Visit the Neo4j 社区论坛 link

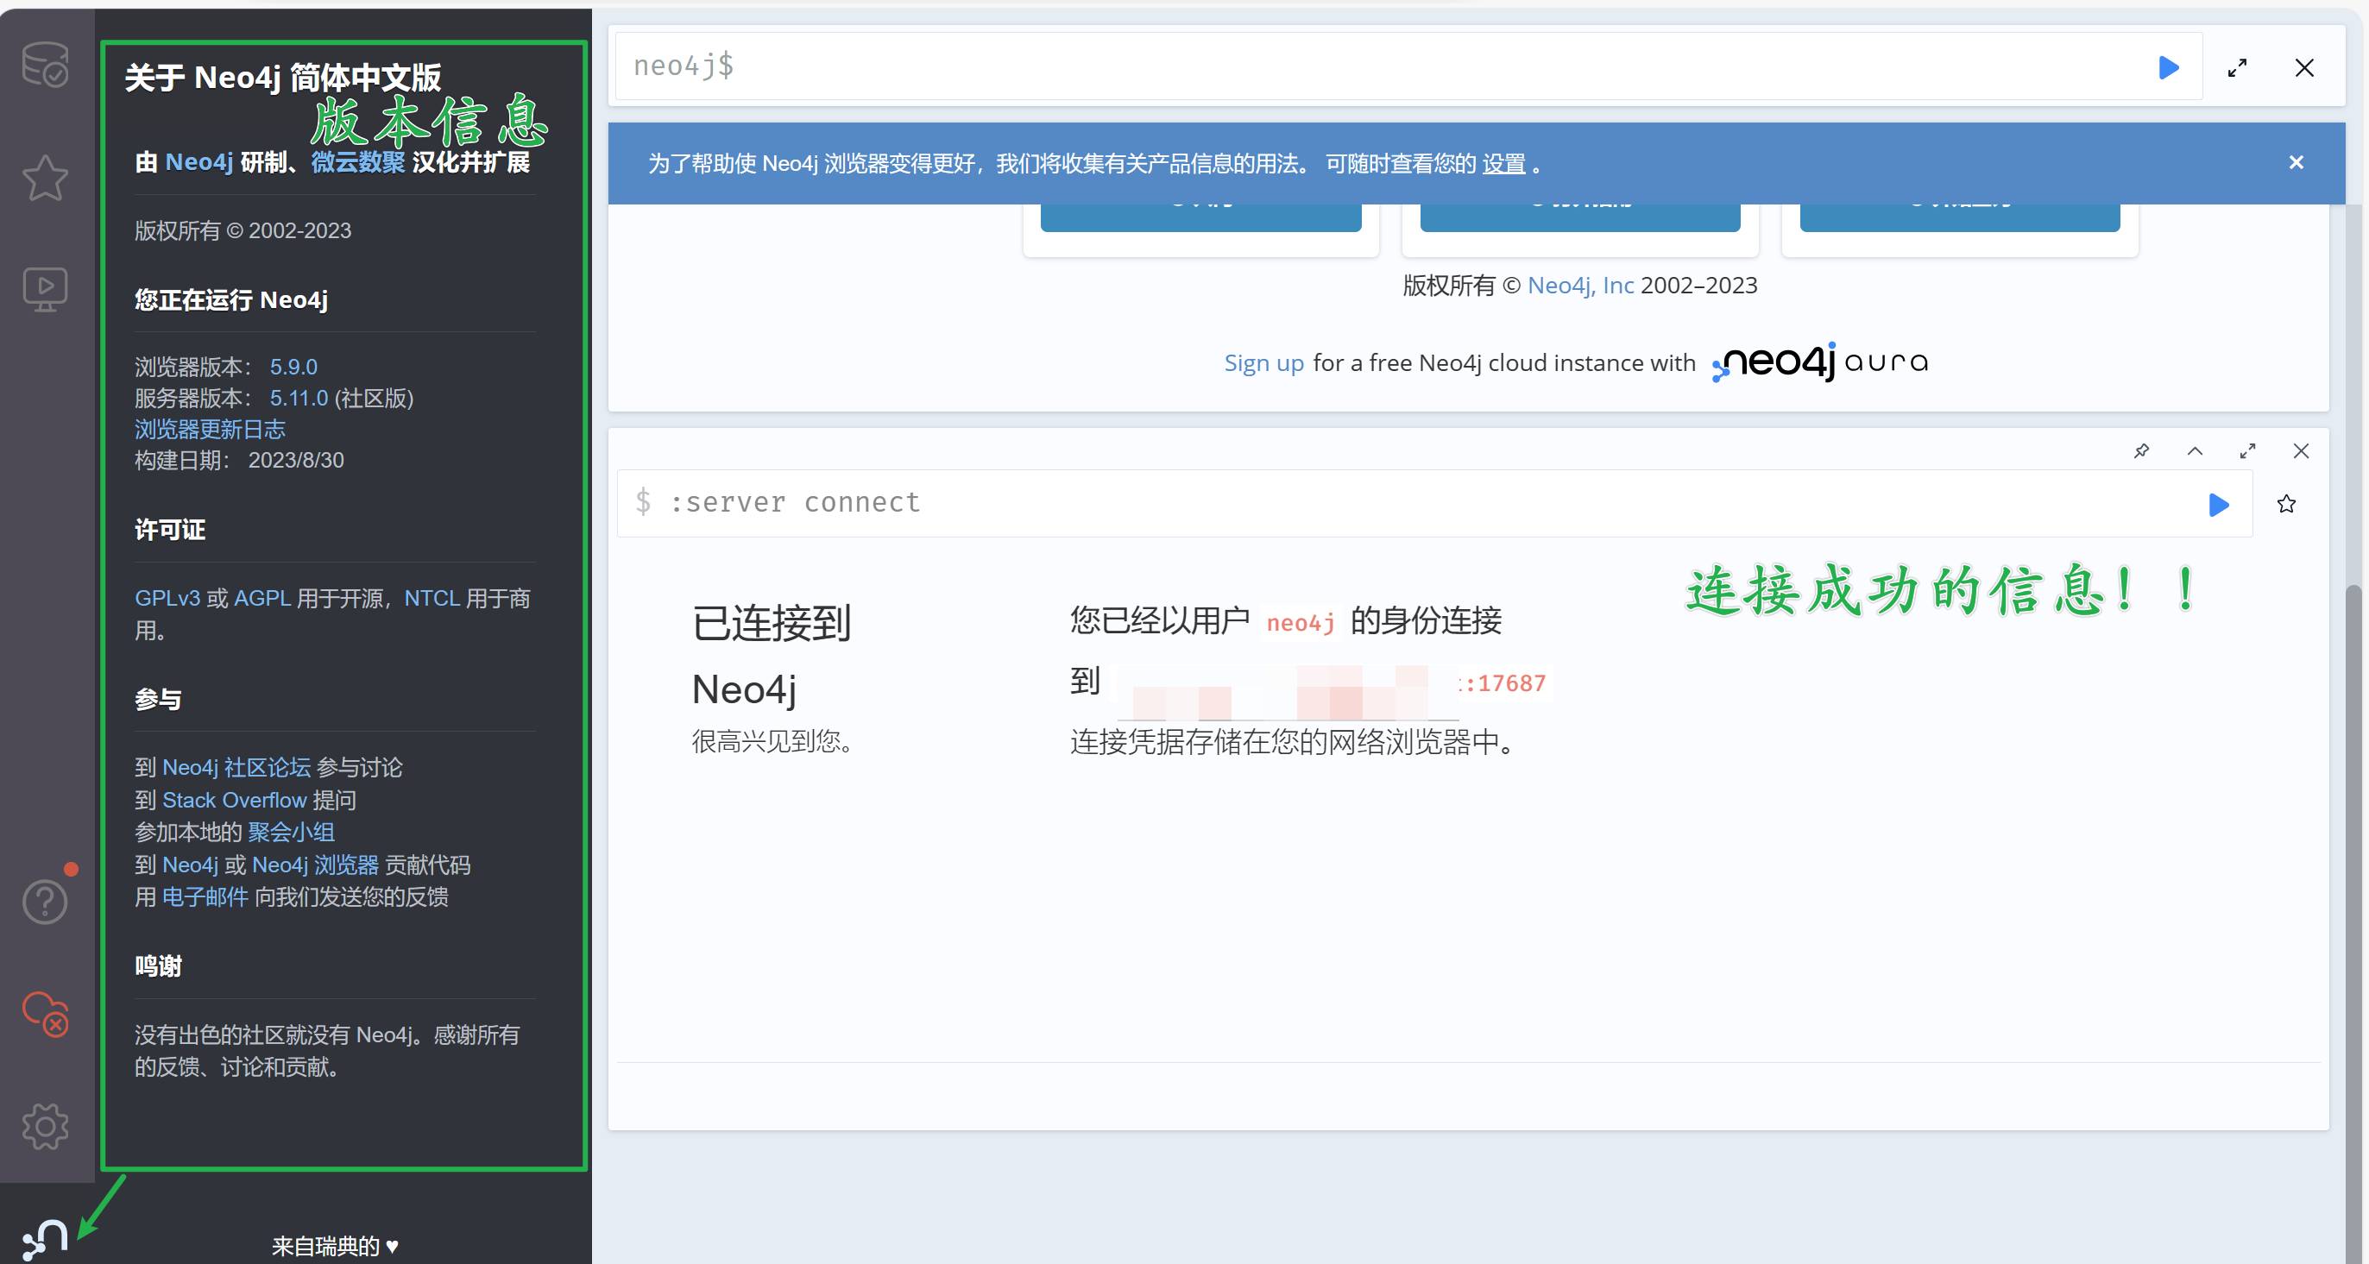pyautogui.click(x=236, y=768)
